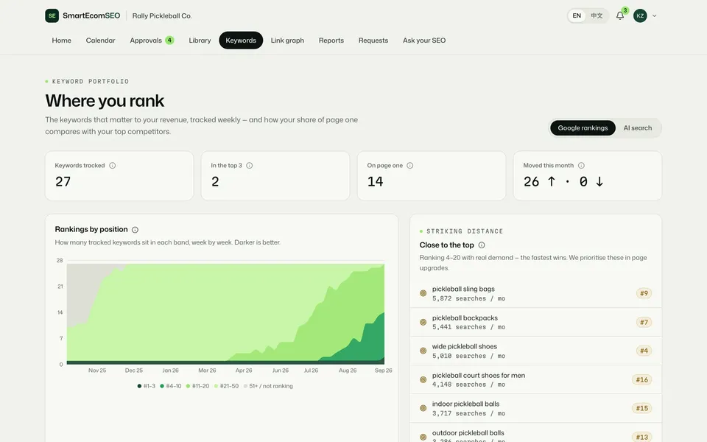Toggle the 51+ / not ranking legend entry
The image size is (707, 442).
coord(268,386)
